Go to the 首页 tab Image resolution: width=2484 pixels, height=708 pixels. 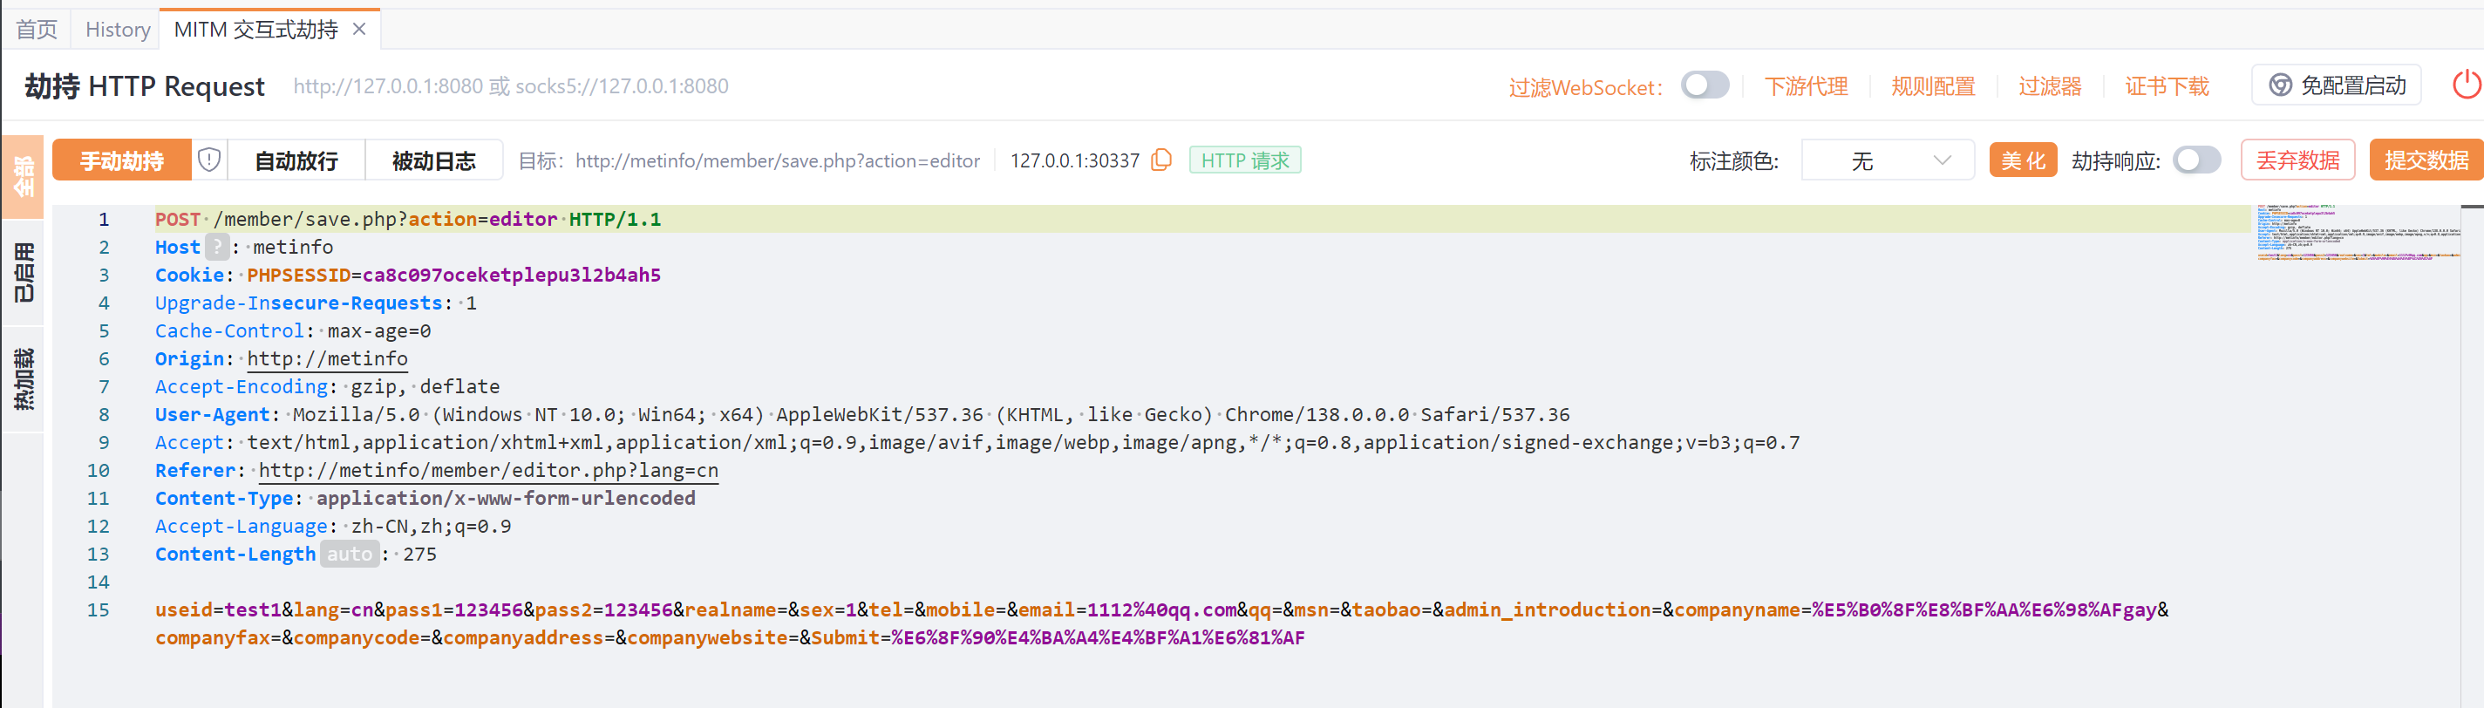coord(37,30)
